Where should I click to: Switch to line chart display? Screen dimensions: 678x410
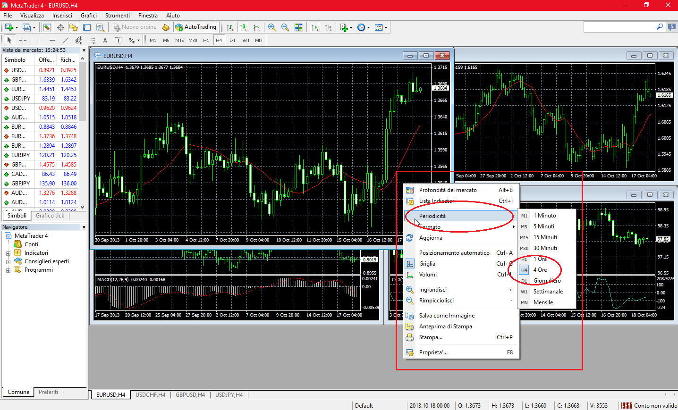(256, 27)
